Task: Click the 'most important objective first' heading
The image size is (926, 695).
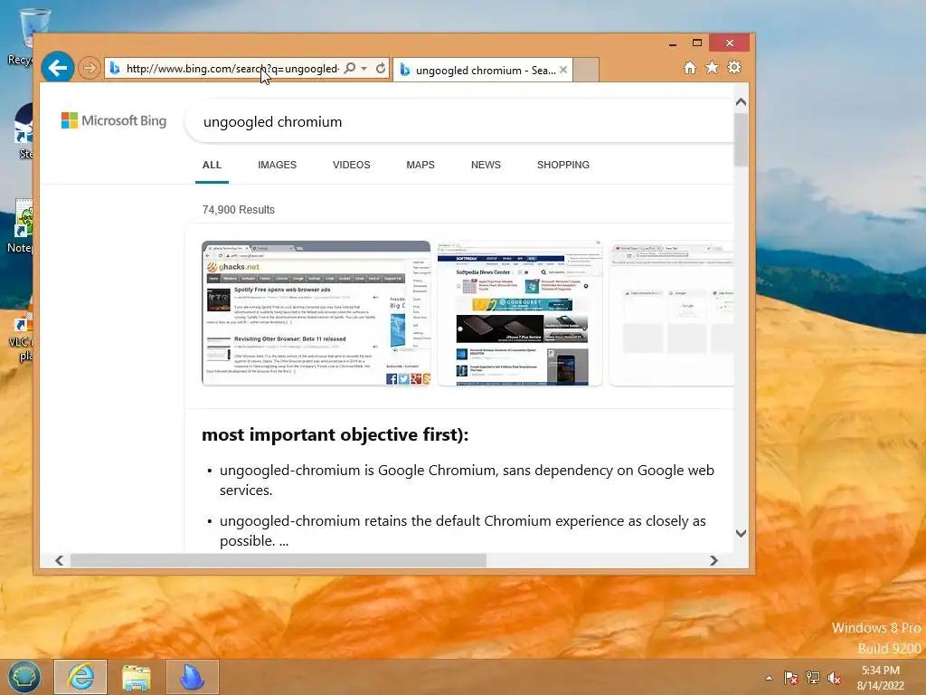Action: point(335,434)
